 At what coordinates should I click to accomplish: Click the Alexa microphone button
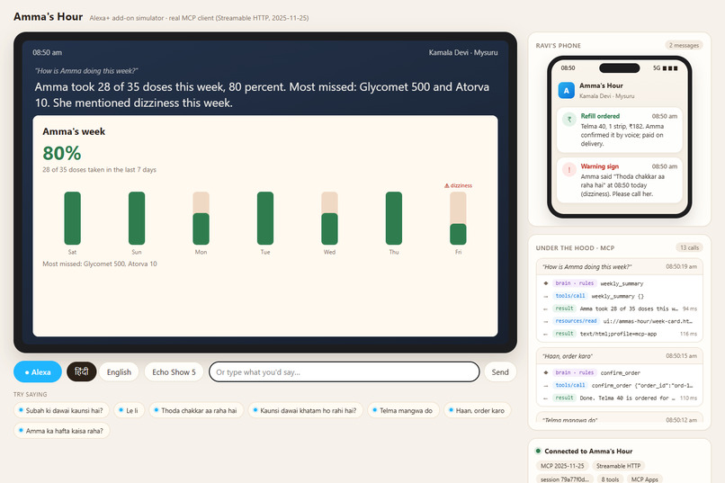tap(38, 371)
